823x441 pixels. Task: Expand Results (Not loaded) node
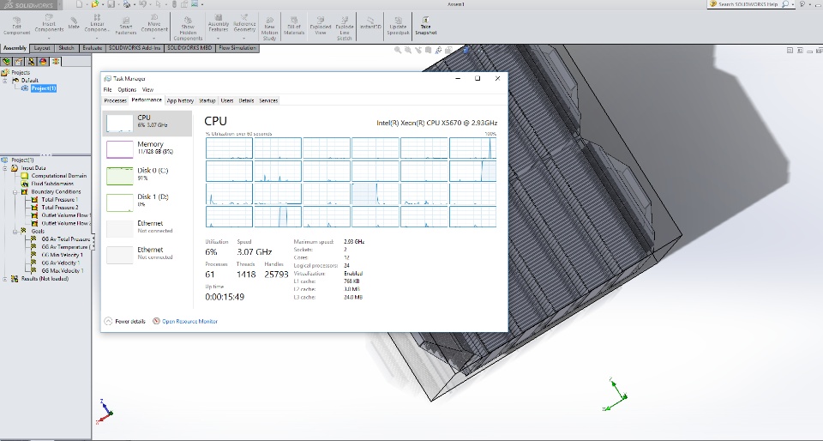pyautogui.click(x=5, y=280)
